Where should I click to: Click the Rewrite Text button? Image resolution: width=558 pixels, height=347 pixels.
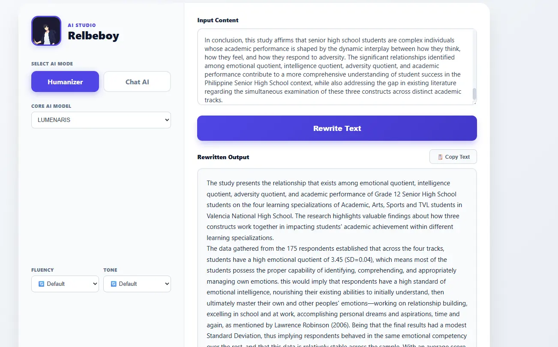pos(337,128)
